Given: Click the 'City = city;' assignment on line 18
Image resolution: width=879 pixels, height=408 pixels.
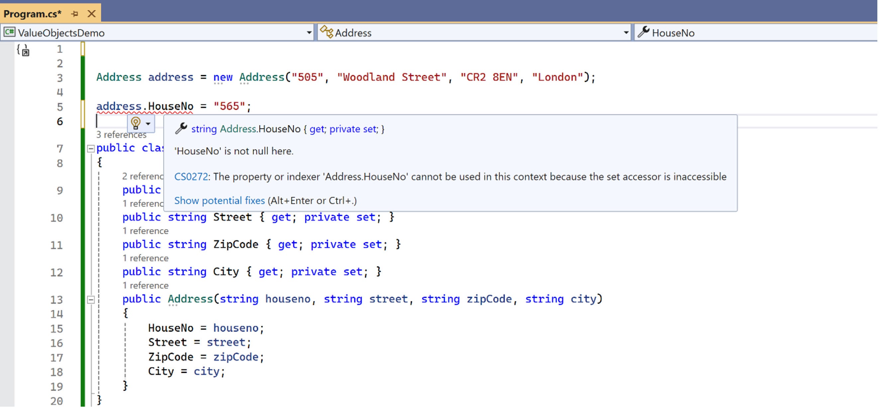Looking at the screenshot, I should coord(187,372).
